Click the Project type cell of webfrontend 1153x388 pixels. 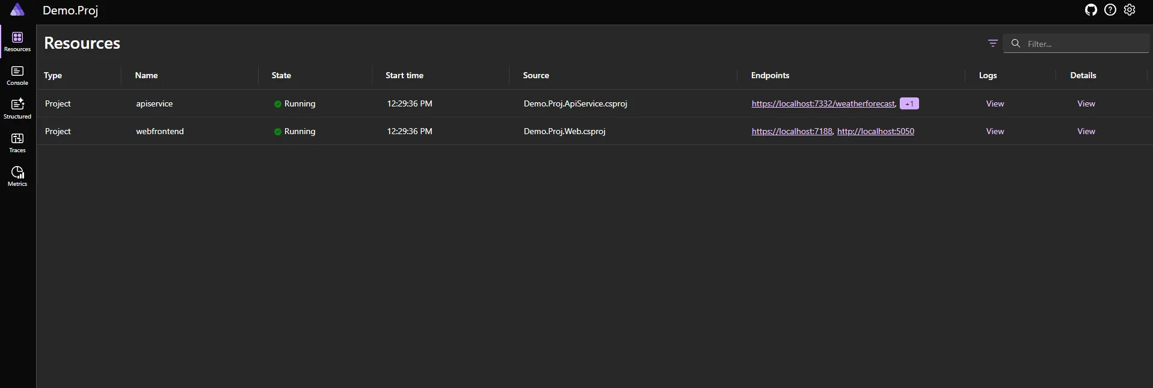click(58, 131)
